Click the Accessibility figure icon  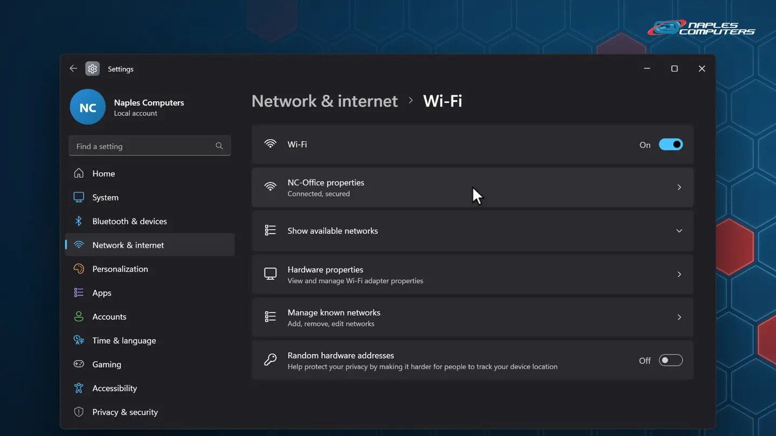pos(79,388)
